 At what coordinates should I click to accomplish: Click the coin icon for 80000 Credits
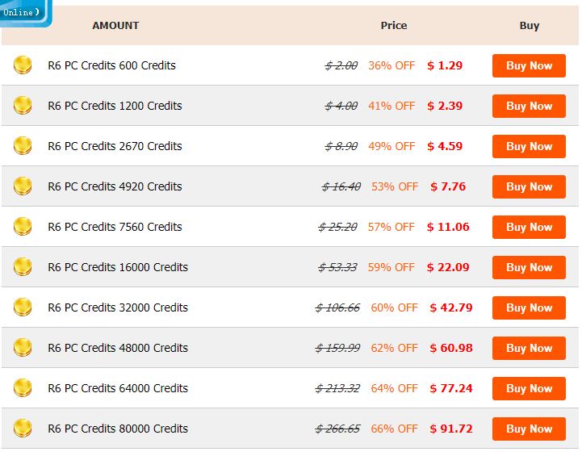click(x=23, y=429)
